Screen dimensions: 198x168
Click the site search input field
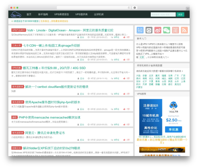point(163,15)
